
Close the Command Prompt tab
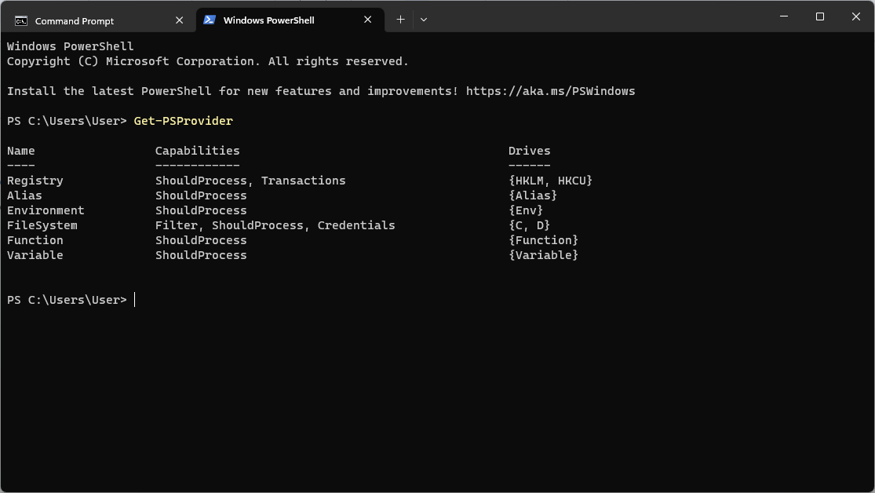[x=179, y=20]
